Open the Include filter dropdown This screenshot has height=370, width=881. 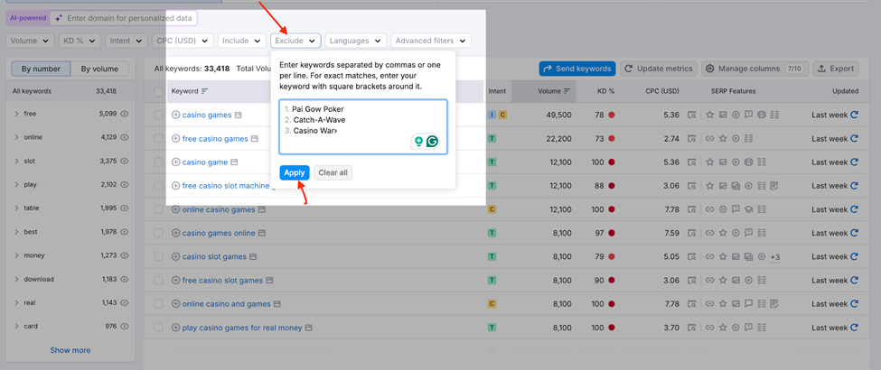(x=242, y=41)
